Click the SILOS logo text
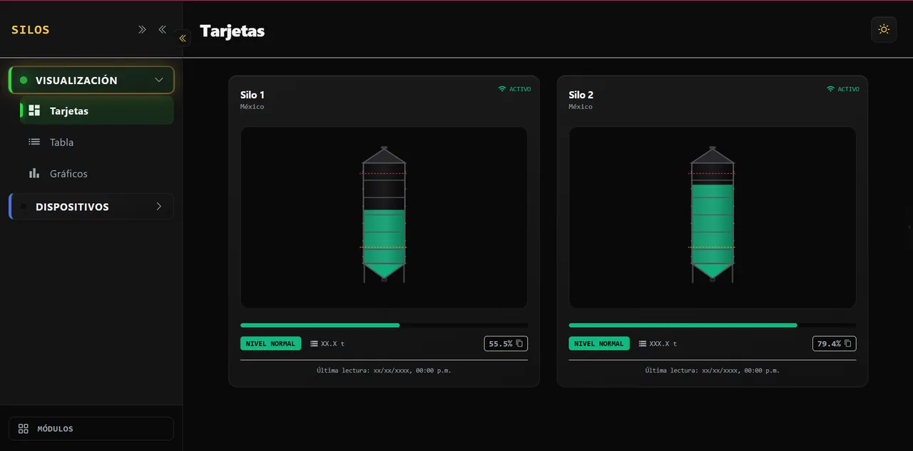 click(31, 30)
